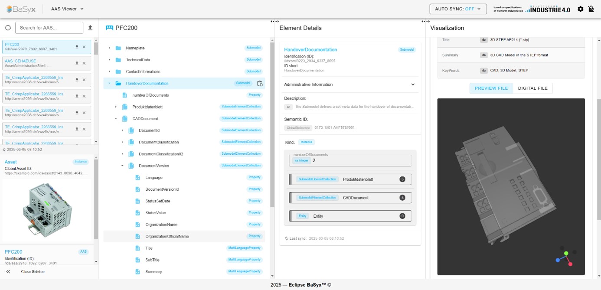Open the Auto Sync OFF dropdown
Viewport: 601px width, 290px height.
pos(458,9)
